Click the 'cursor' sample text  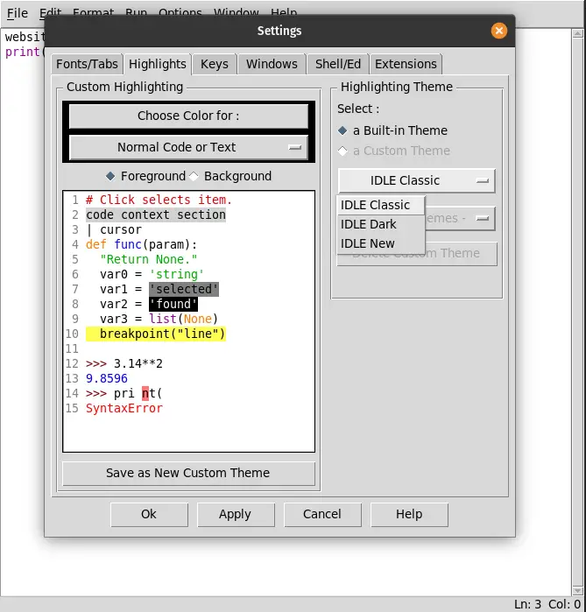121,230
